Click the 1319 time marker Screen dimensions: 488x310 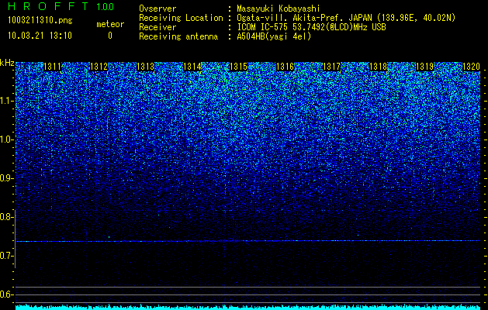click(425, 67)
